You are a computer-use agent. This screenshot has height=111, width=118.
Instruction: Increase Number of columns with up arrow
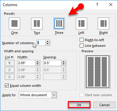(47, 41)
